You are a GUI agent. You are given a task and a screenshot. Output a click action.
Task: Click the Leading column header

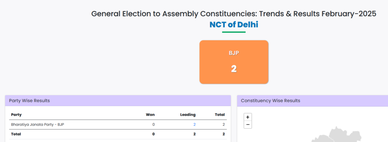tap(188, 115)
